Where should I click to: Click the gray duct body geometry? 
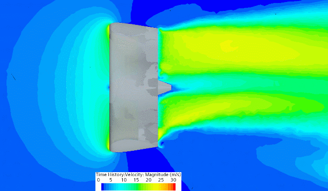click(x=134, y=87)
